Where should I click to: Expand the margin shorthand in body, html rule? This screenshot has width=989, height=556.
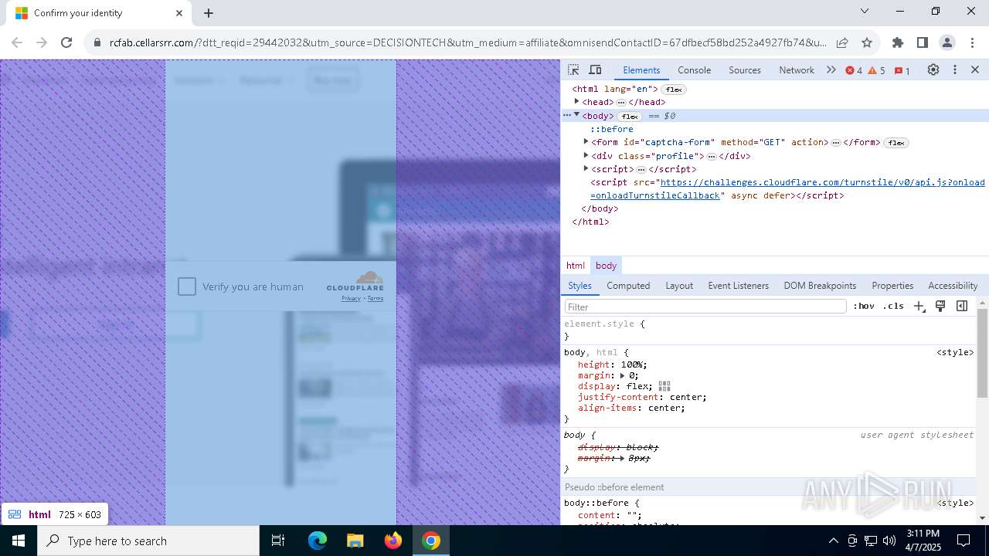click(623, 375)
